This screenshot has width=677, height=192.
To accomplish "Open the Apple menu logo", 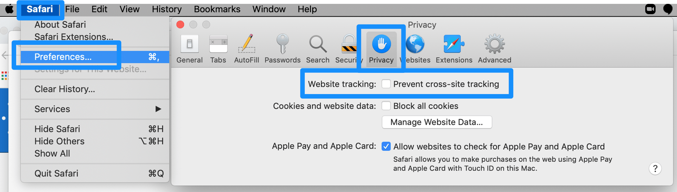I will pyautogui.click(x=9, y=9).
